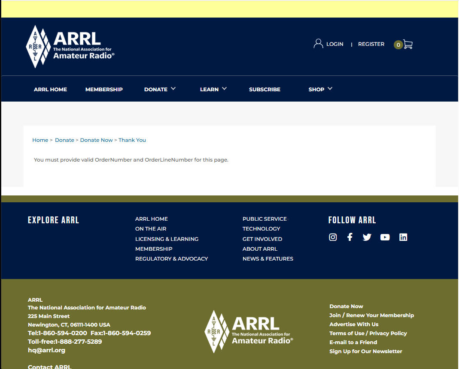Viewport: 459px width, 369px height.
Task: Open ARRL's Twitter page
Action: point(367,237)
